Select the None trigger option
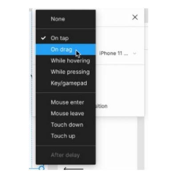178x178 pixels. [66, 19]
